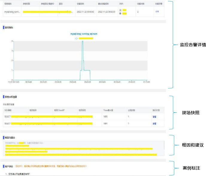
Task: Open 查看 for the SQL with Time 1895
Action: pos(154,116)
